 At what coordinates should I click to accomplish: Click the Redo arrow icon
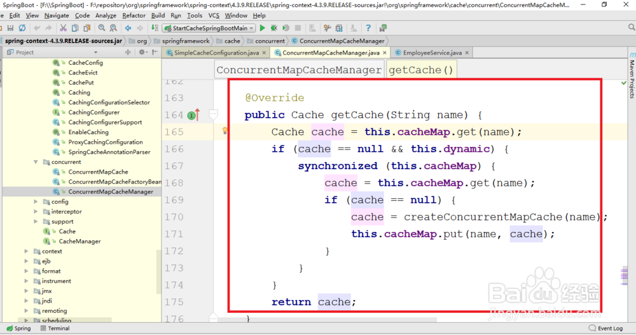tap(48, 28)
